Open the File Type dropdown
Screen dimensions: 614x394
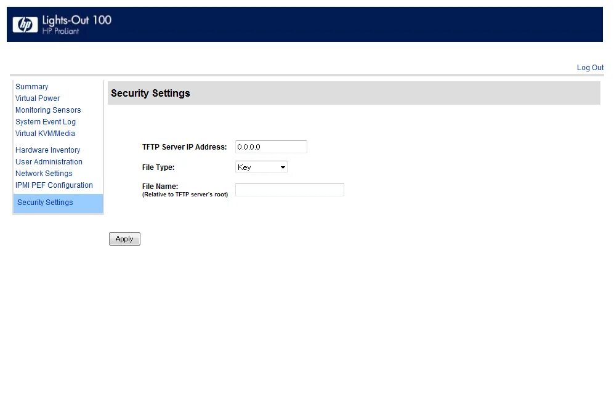coord(261,167)
